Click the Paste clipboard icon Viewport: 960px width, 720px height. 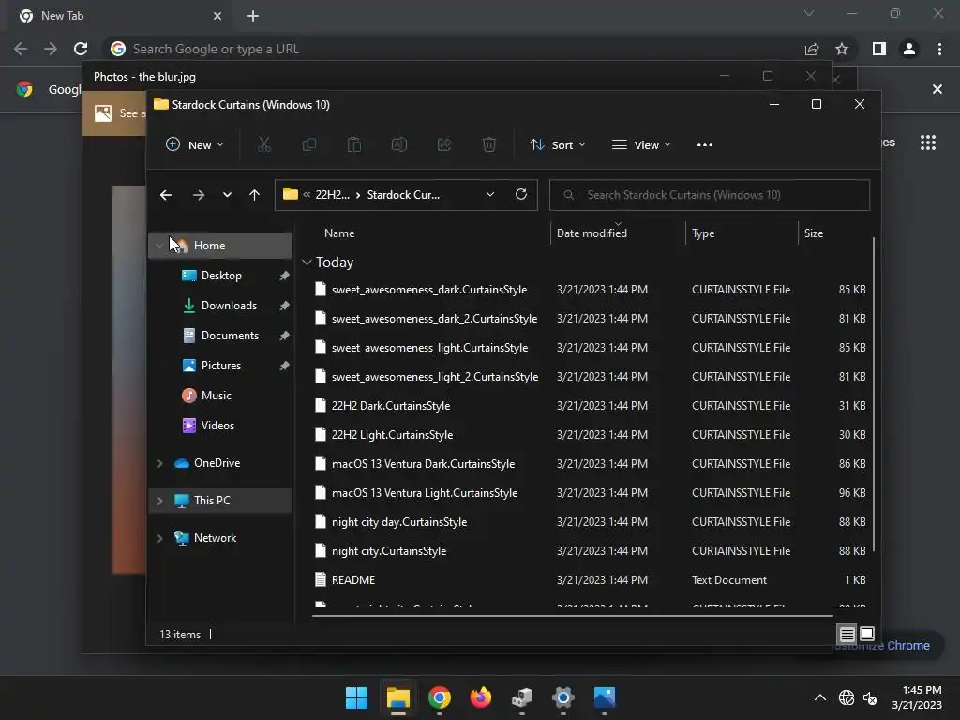[x=353, y=144]
